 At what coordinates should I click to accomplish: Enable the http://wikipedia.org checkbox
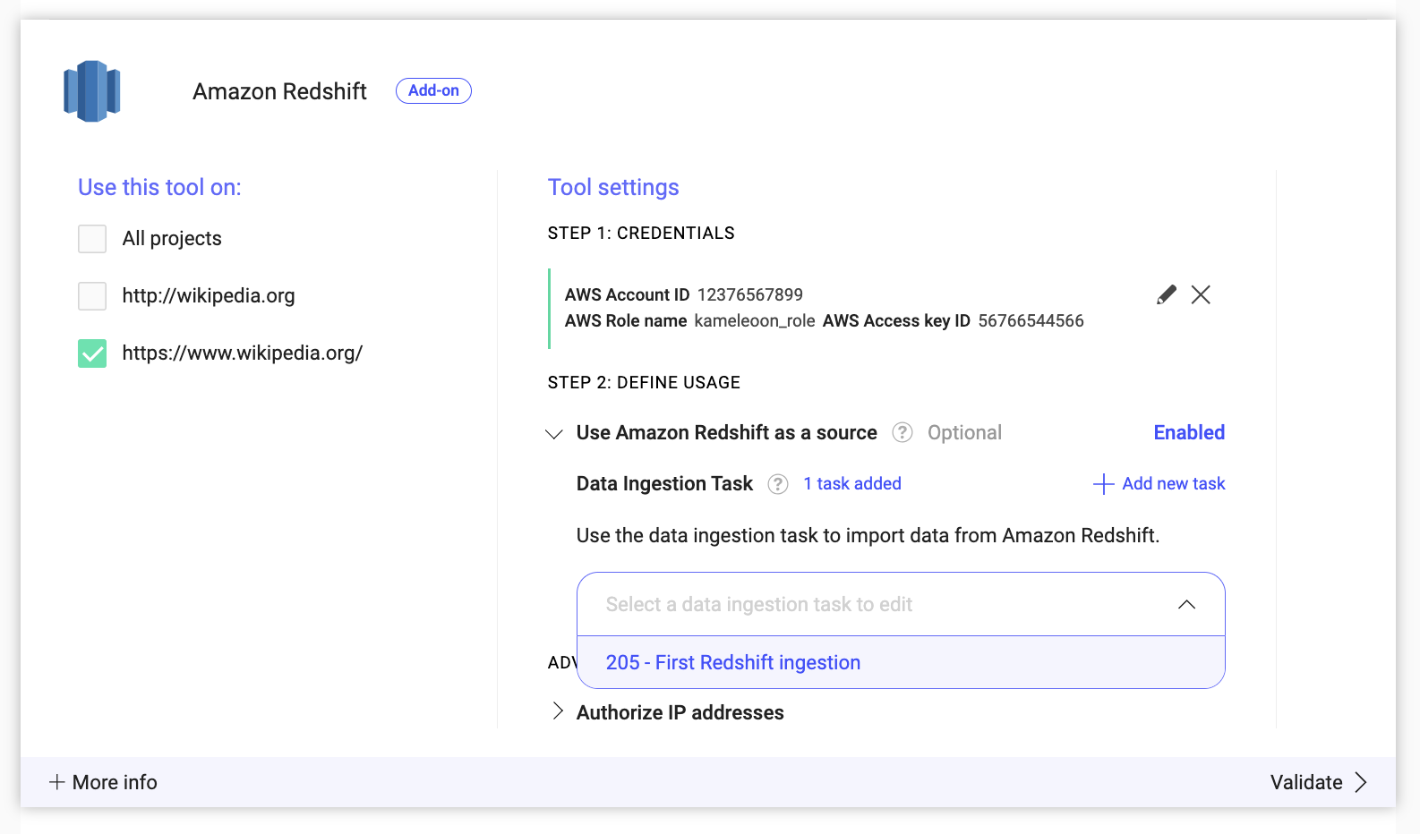click(x=92, y=296)
